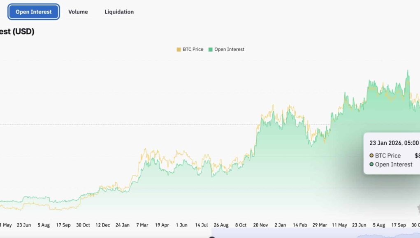Click the 5 Aug x-axis label right of 23 Jun
This screenshot has height=238, width=420.
(x=44, y=225)
